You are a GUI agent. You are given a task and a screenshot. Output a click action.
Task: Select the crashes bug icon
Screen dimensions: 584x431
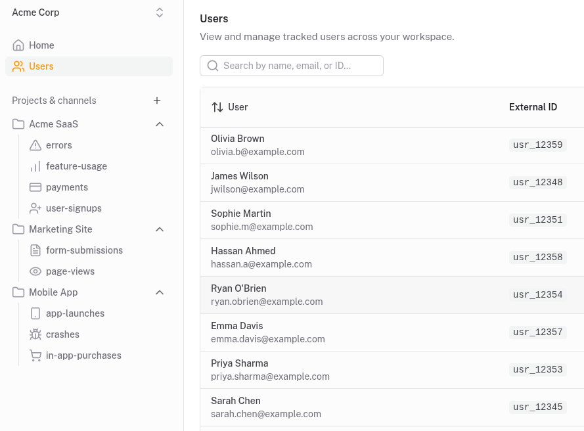(x=35, y=334)
